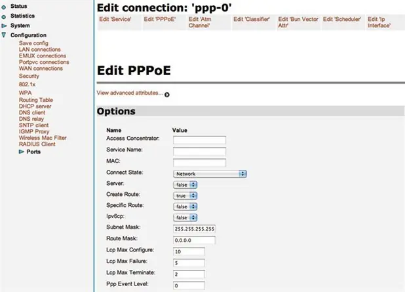Click the Configuration menu label
The height and width of the screenshot is (292, 405).
28,35
